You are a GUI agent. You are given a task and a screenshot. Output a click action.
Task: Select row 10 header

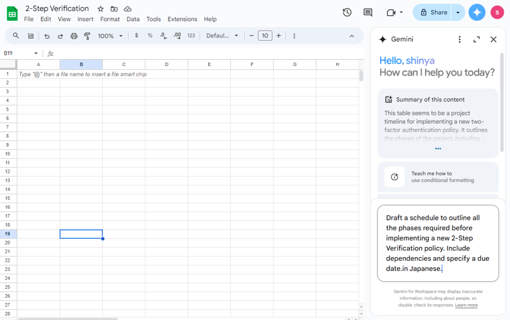tap(8, 154)
